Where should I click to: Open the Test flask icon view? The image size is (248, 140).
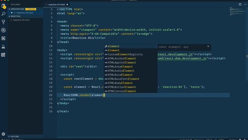tap(3, 47)
